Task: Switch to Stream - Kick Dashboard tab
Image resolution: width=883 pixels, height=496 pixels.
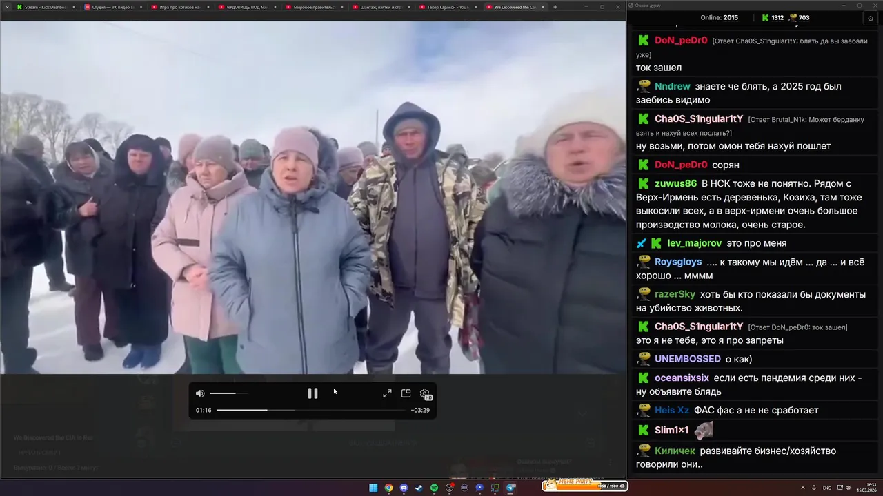Action: [x=46, y=7]
